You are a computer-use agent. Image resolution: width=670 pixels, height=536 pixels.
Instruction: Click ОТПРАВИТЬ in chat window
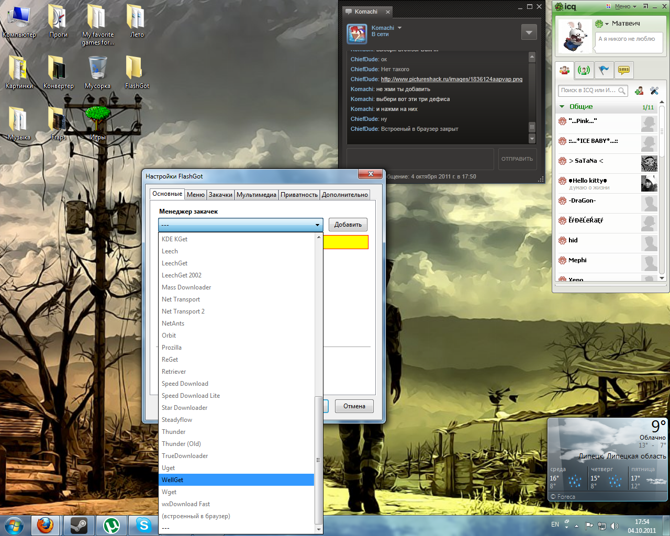[x=517, y=159]
